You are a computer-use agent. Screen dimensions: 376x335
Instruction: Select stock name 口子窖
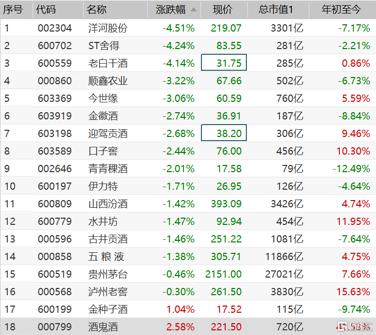click(x=103, y=151)
